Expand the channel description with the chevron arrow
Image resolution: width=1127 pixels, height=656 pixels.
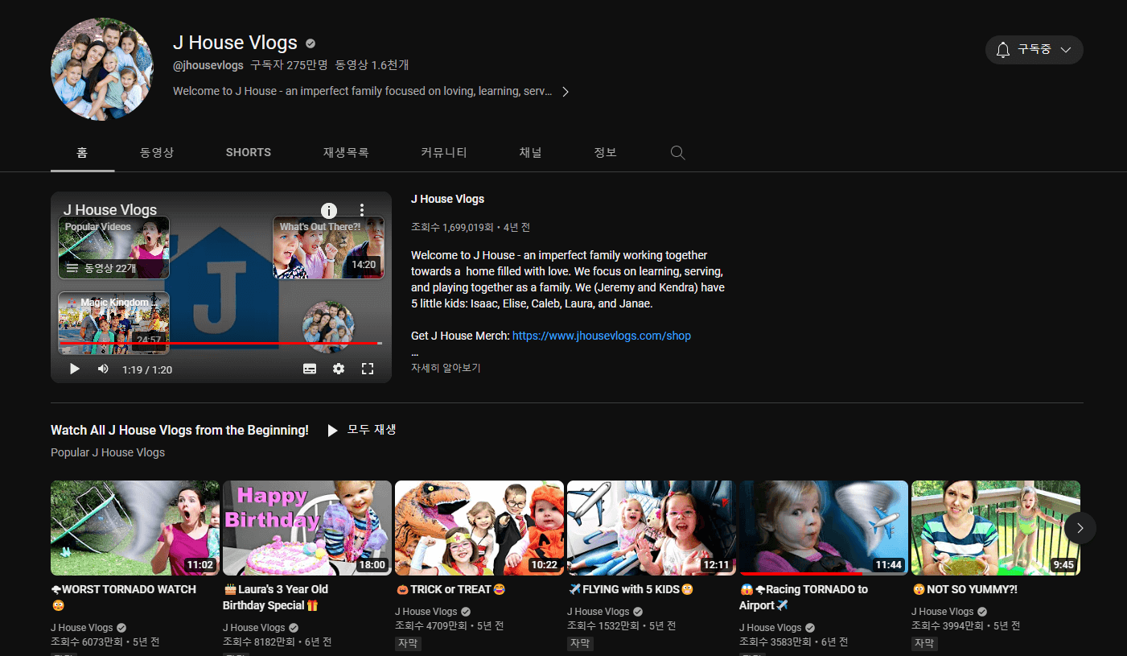coord(566,92)
